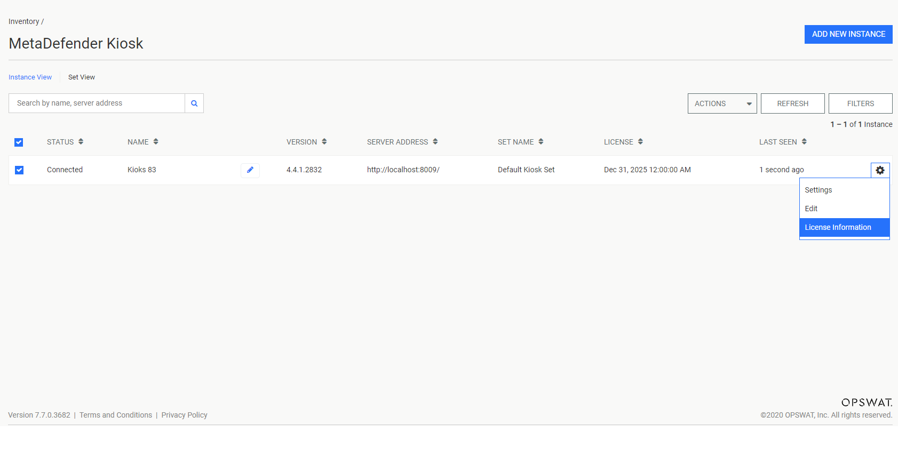Click license date Dec 31, 2025 cell
898x464 pixels.
point(647,170)
